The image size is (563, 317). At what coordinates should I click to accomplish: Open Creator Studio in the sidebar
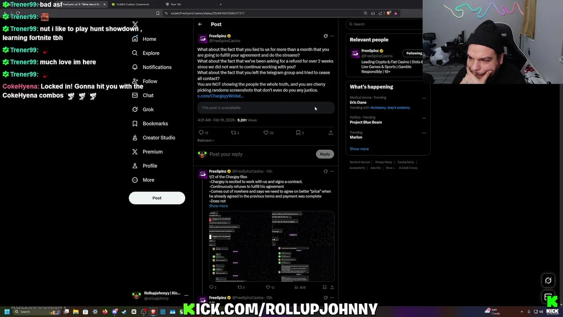[x=154, y=138]
